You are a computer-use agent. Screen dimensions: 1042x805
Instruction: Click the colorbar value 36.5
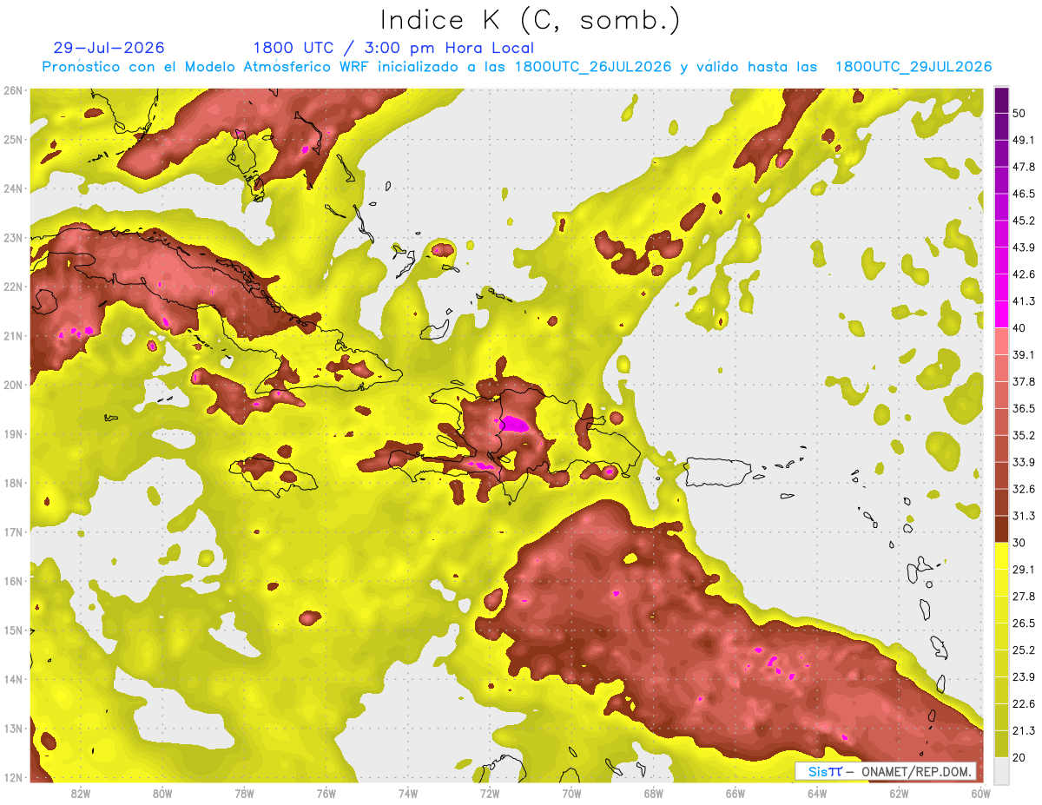[x=1024, y=408]
